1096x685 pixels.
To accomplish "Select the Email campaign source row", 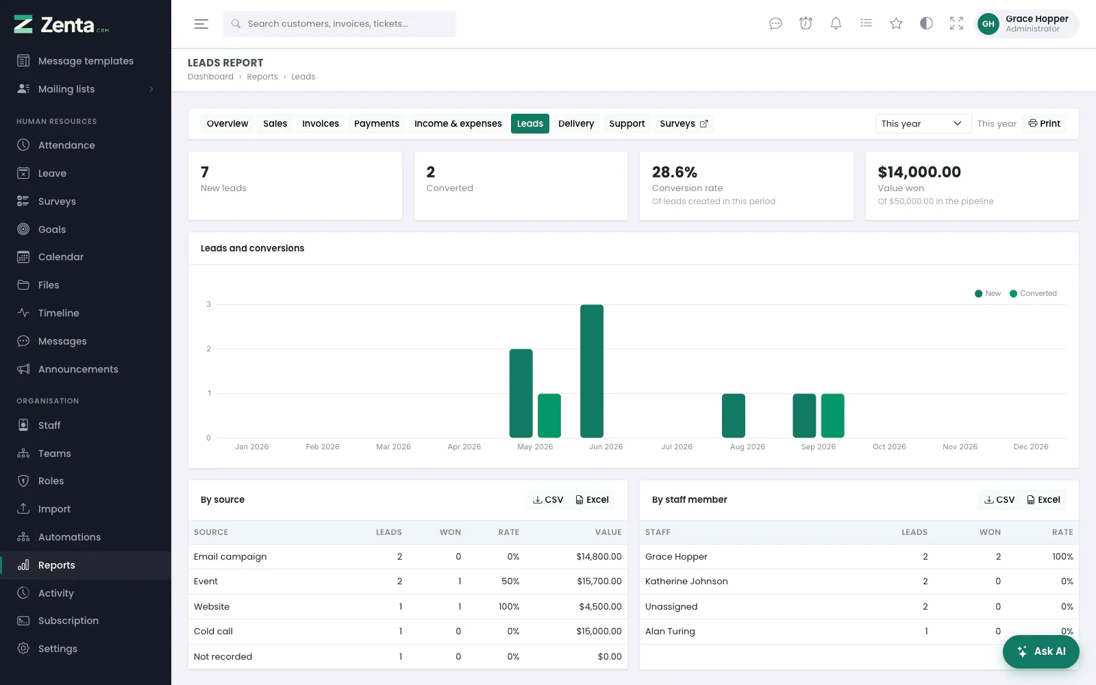I will [x=408, y=557].
